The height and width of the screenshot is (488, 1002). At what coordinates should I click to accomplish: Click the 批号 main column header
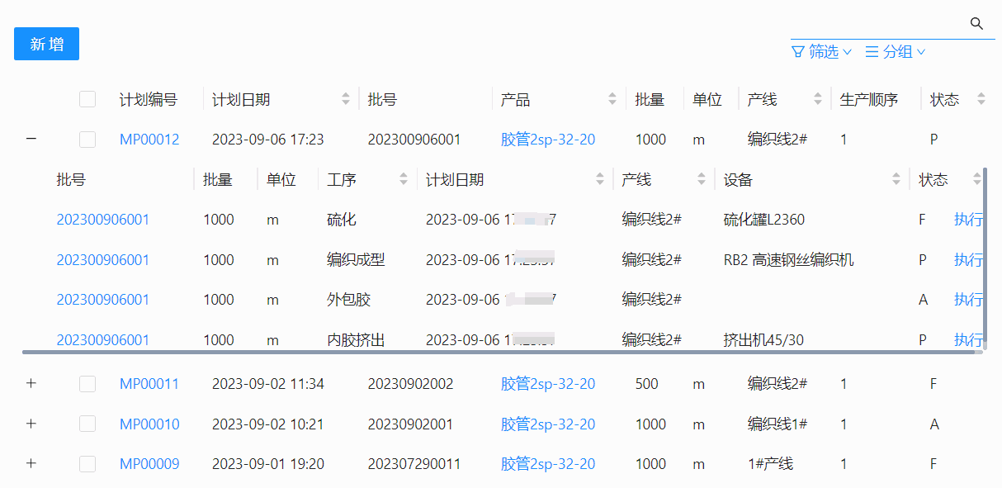click(x=382, y=100)
